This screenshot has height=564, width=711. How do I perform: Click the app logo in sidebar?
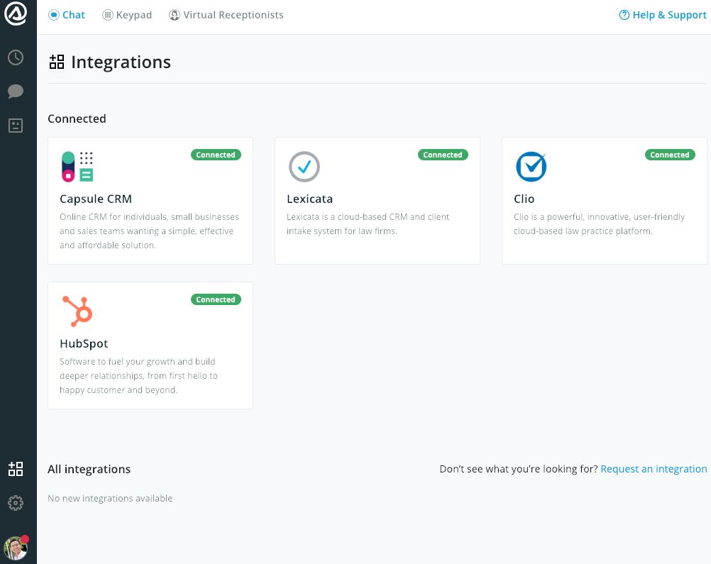(16, 14)
